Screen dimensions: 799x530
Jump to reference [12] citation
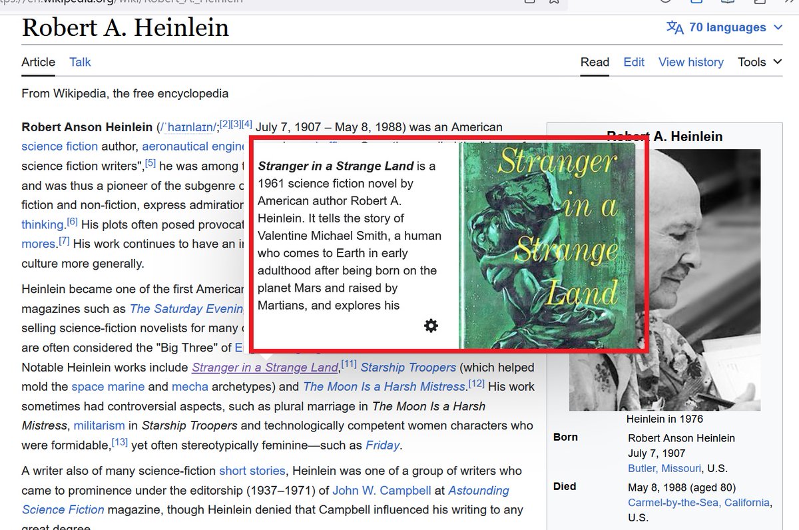pos(476,383)
